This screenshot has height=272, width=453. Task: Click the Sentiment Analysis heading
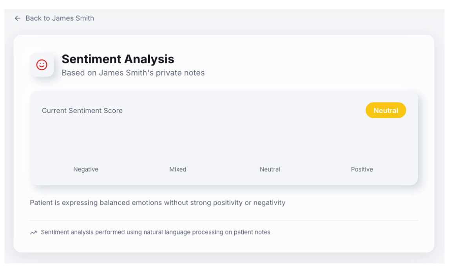(118, 59)
